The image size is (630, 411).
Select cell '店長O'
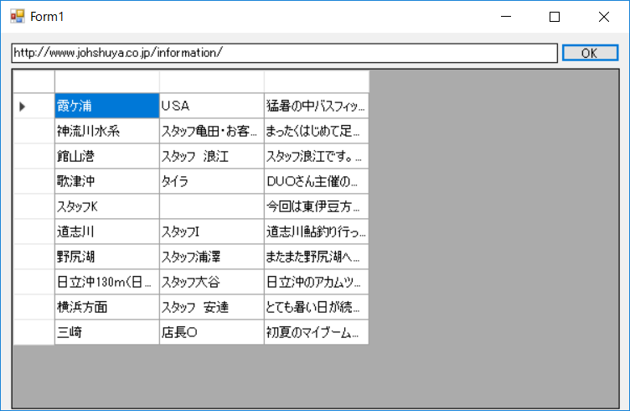click(x=212, y=332)
